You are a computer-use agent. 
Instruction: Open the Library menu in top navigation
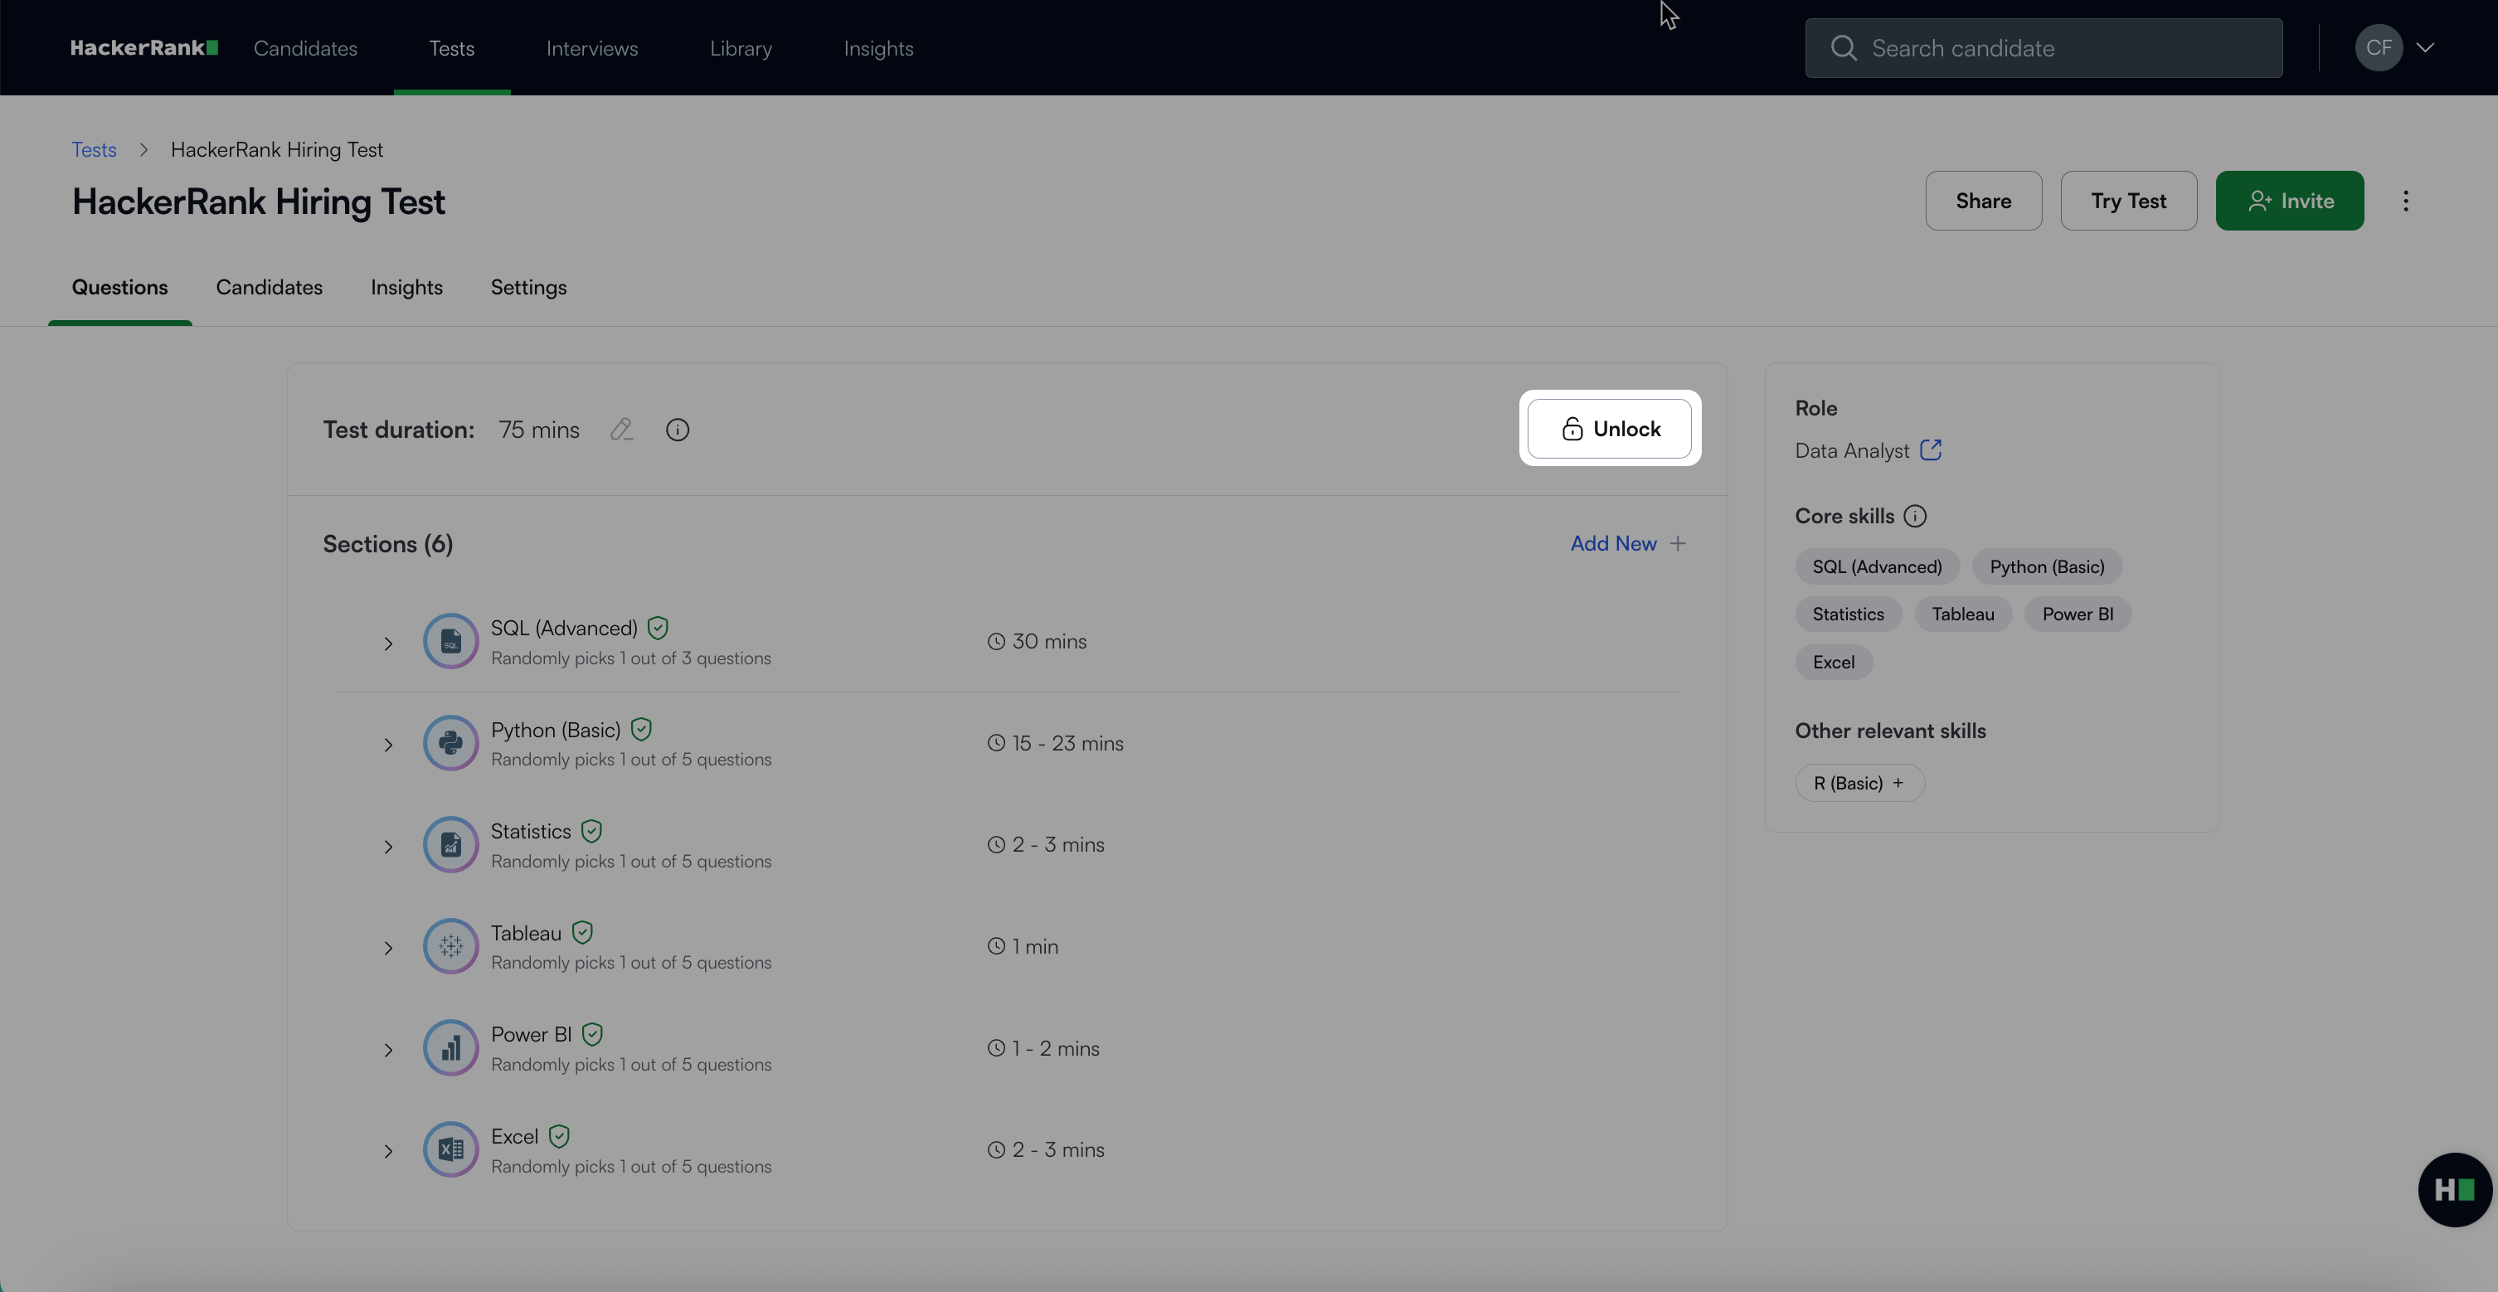pyautogui.click(x=740, y=48)
